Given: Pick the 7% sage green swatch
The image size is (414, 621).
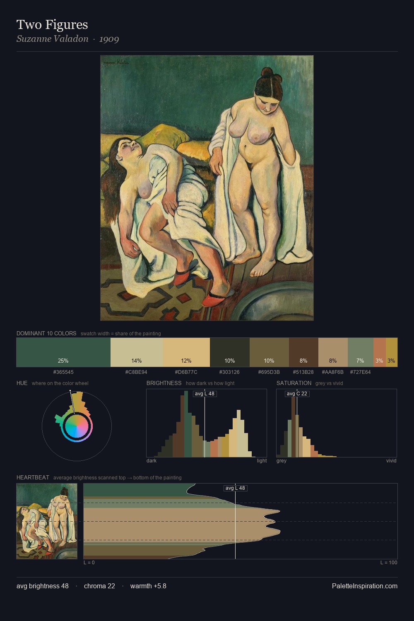Looking at the screenshot, I should click(x=361, y=352).
